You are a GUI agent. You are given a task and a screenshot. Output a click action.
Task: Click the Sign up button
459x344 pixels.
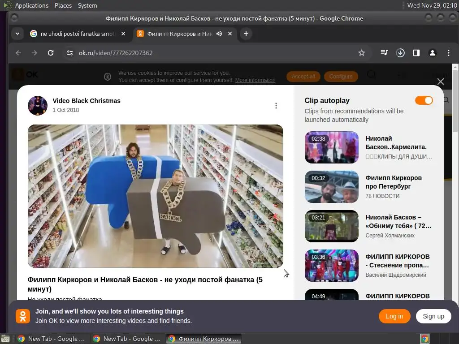(433, 316)
